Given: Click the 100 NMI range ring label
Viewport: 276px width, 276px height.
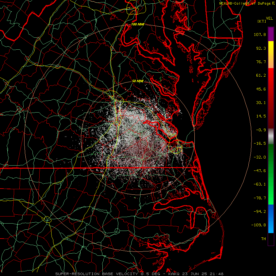Looking at the screenshot, I should 138,24.
